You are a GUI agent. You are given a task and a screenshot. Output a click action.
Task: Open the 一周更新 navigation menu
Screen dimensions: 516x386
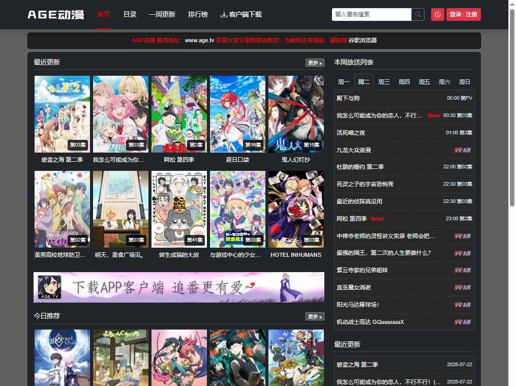click(162, 14)
